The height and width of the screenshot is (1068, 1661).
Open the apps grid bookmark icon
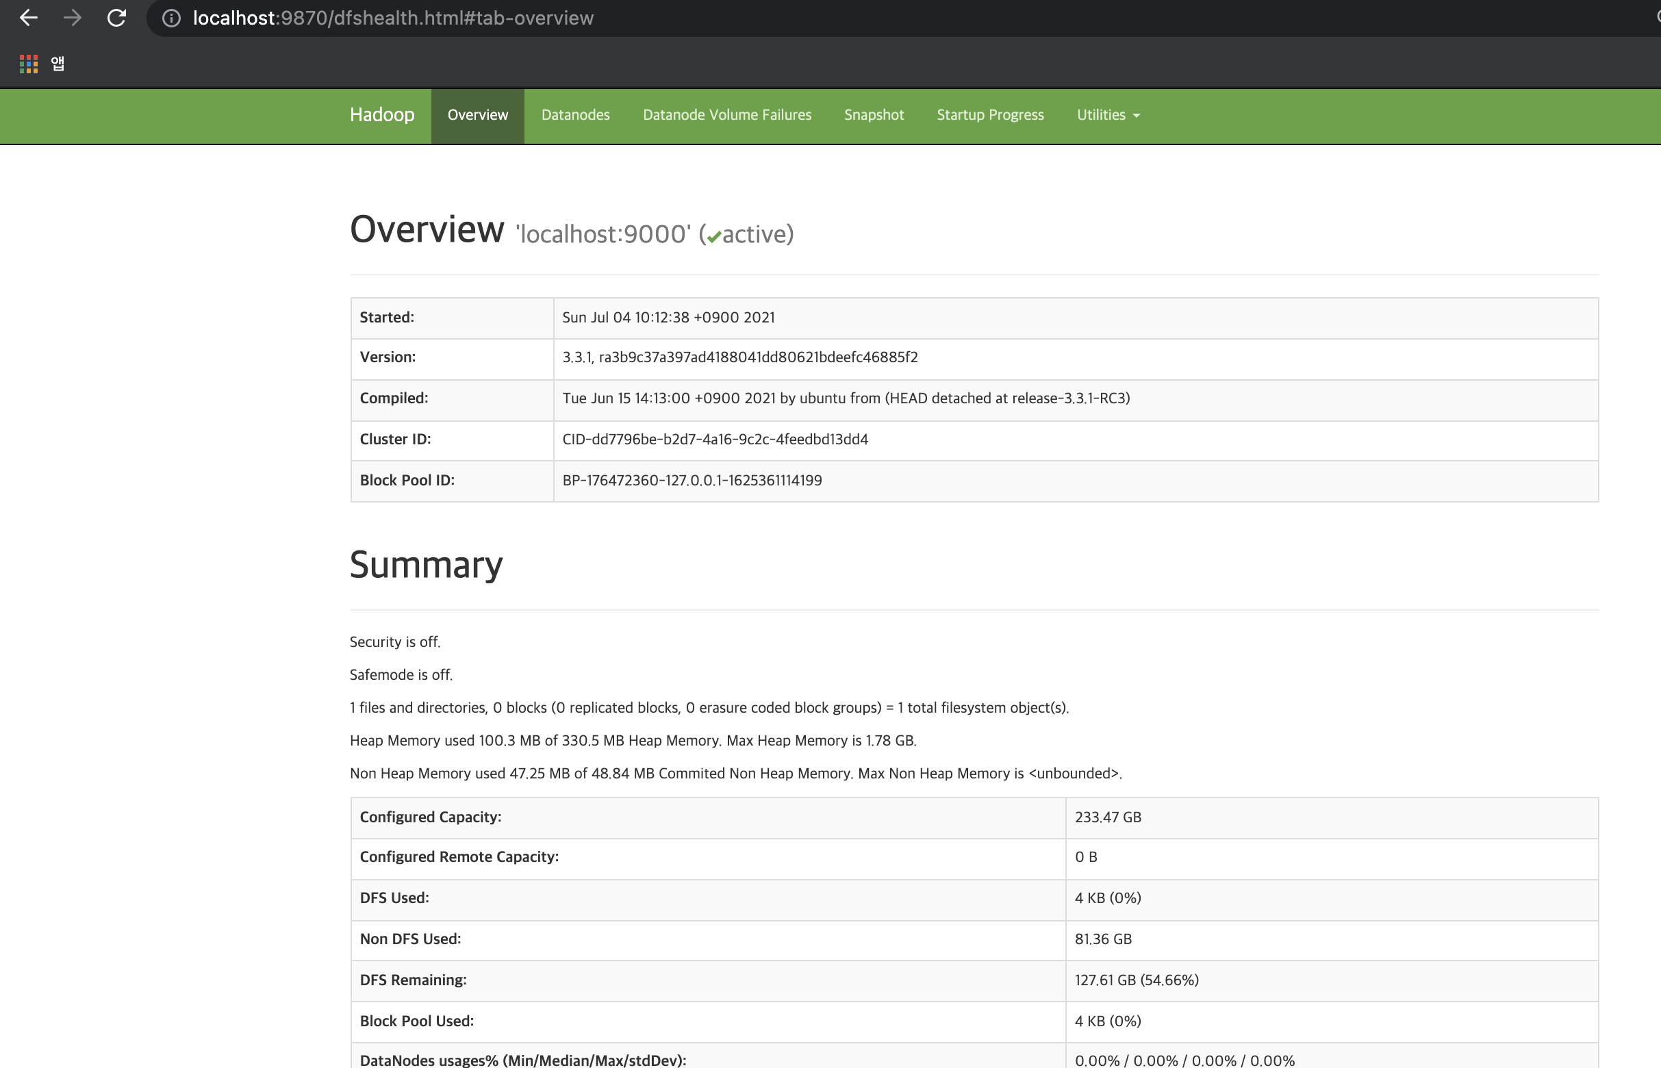click(29, 64)
